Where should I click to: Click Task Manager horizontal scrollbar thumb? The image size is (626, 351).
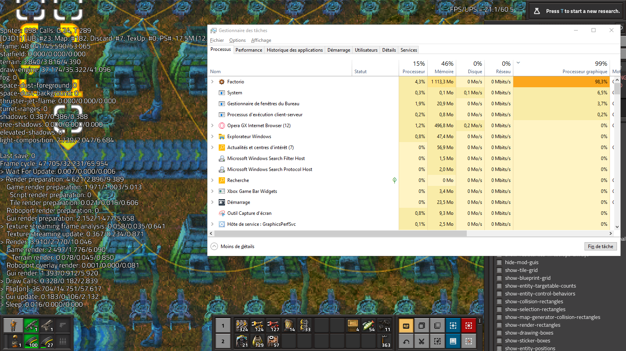click(x=340, y=234)
